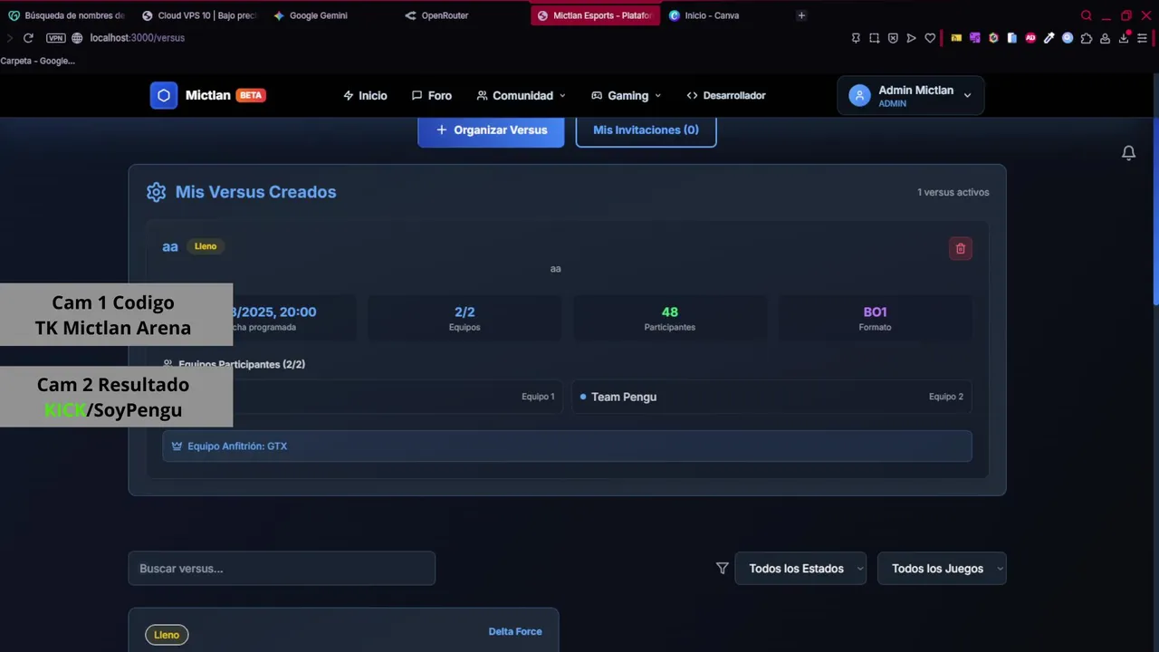1159x652 pixels.
Task: Click the browser profile account icon
Action: pos(1105,38)
